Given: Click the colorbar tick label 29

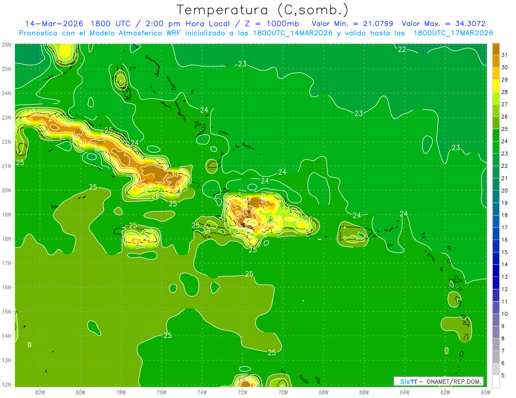Looking at the screenshot, I should point(504,79).
